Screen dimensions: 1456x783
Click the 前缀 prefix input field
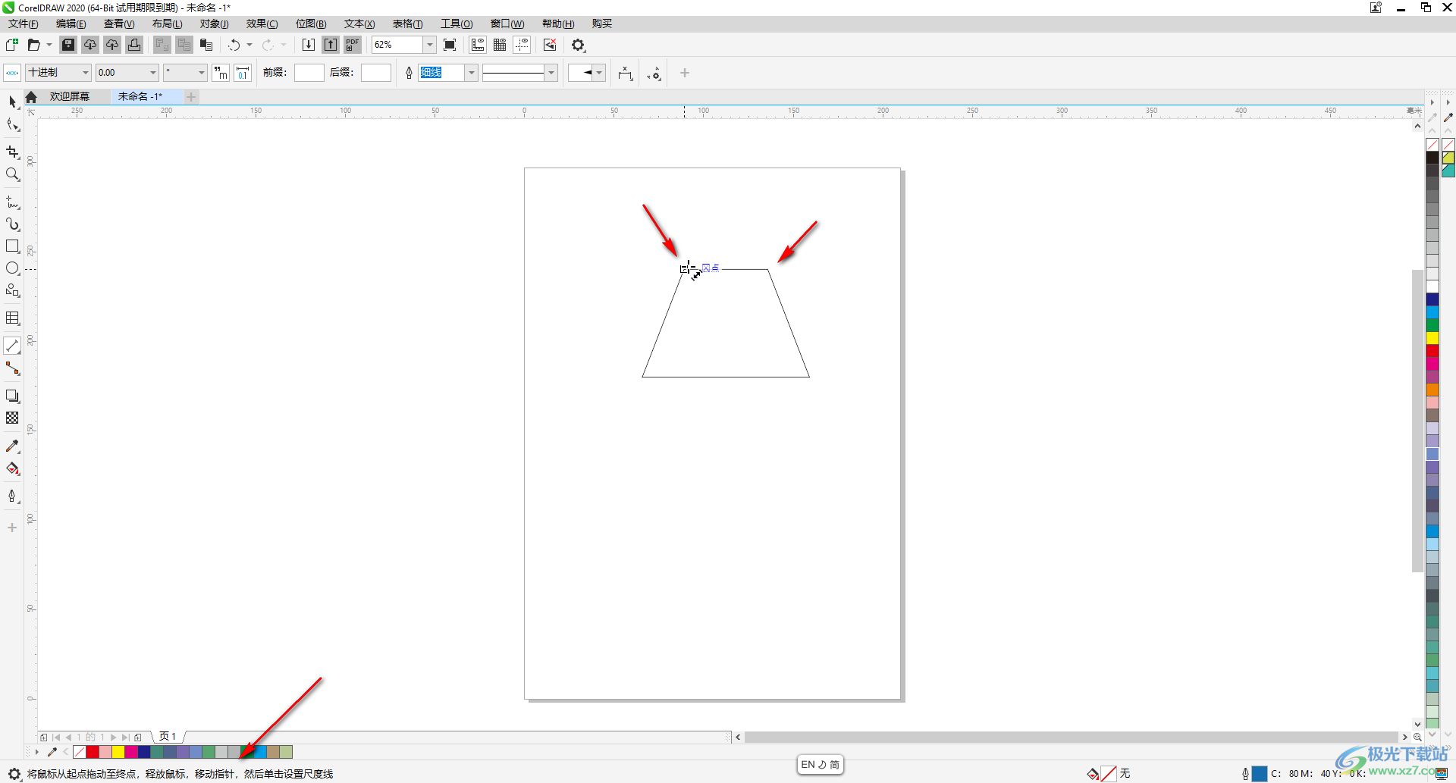(x=309, y=73)
